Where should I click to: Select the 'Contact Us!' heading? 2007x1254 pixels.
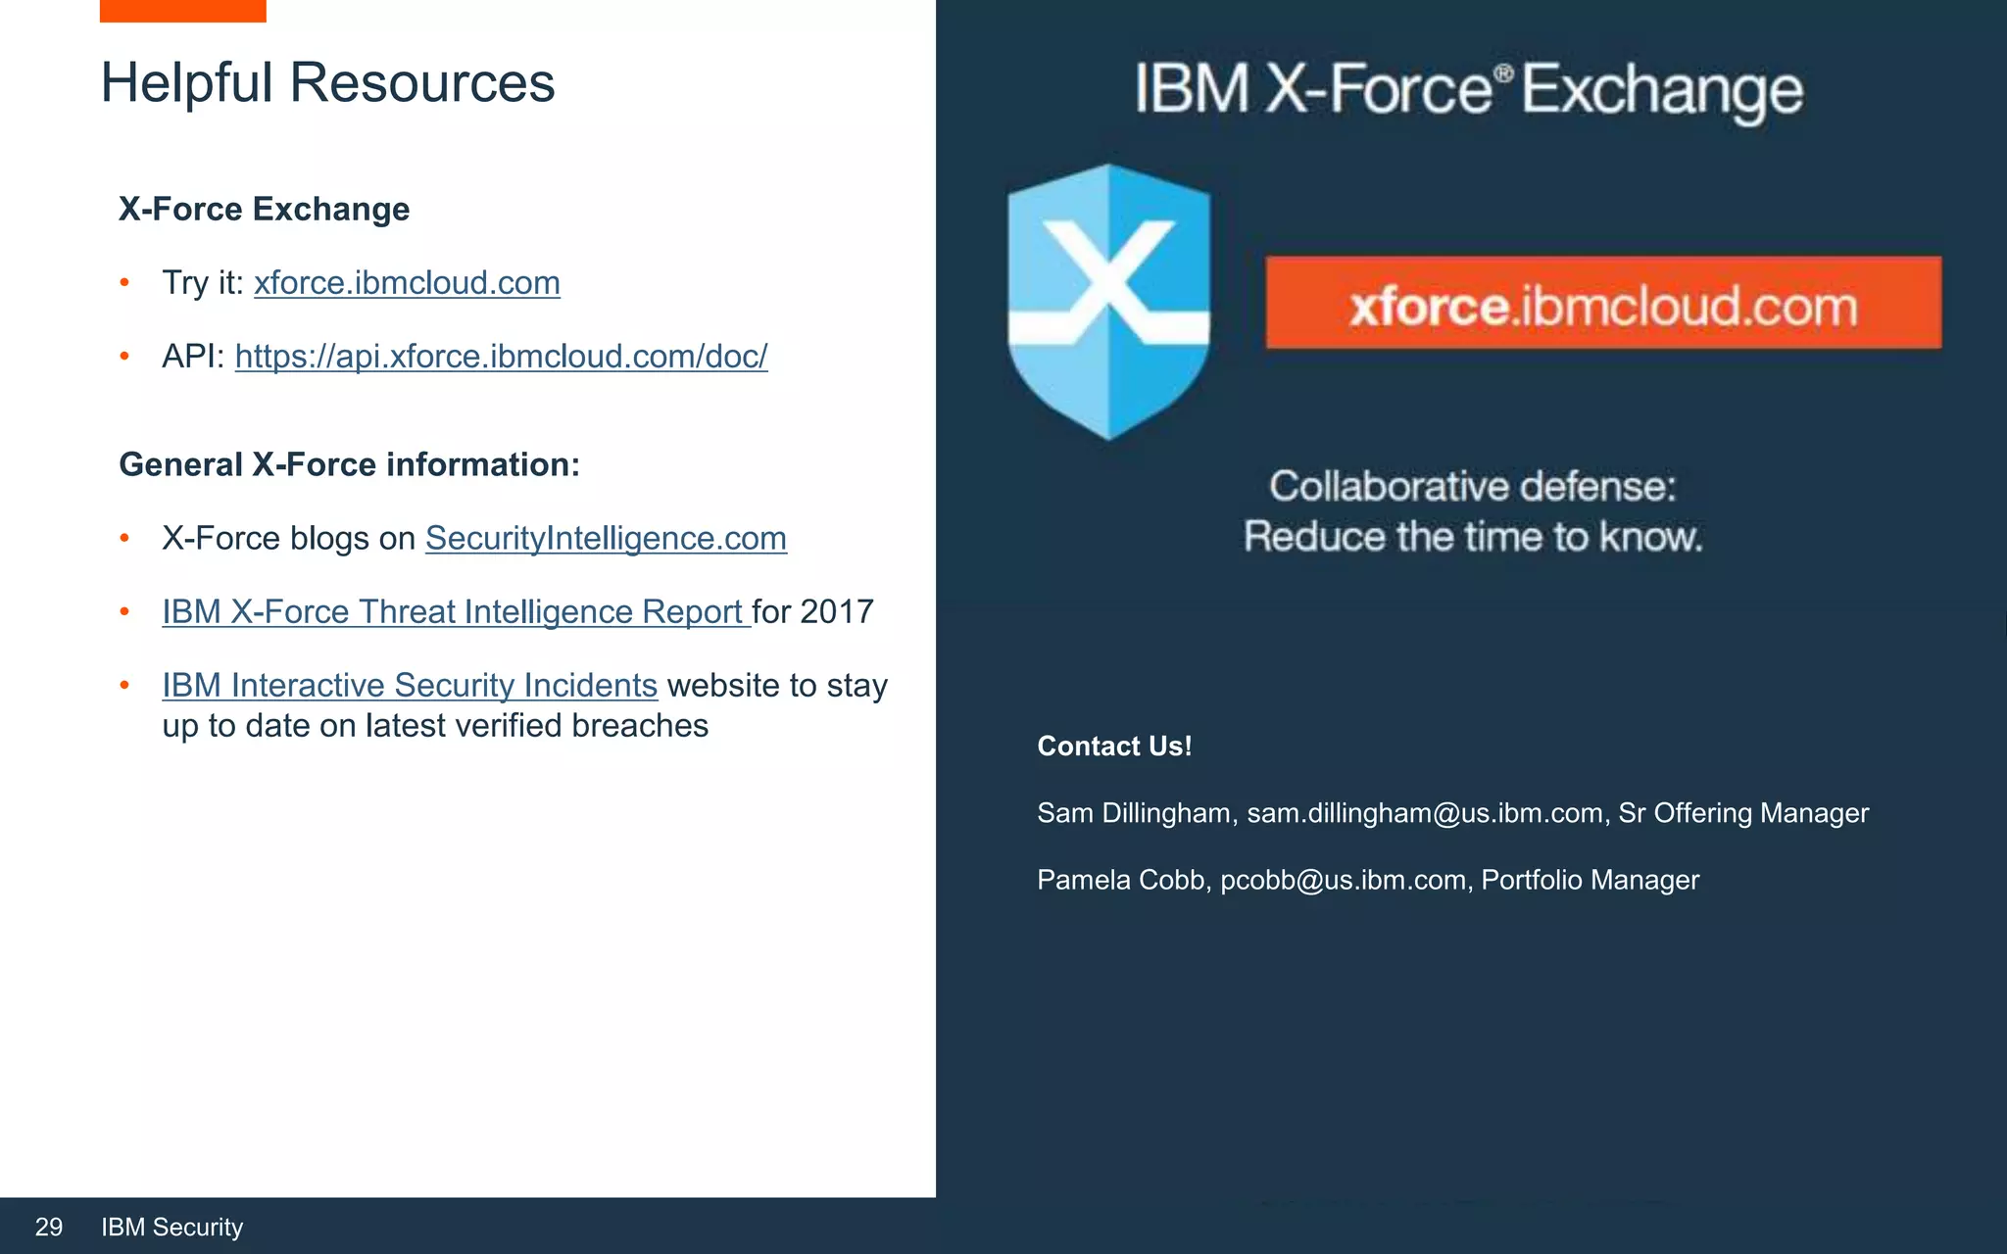(1114, 747)
